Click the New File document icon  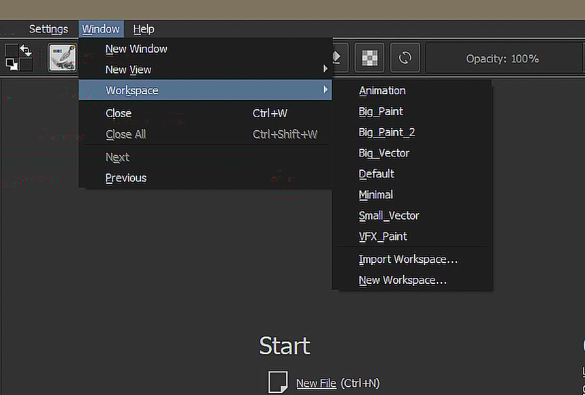[x=278, y=382]
